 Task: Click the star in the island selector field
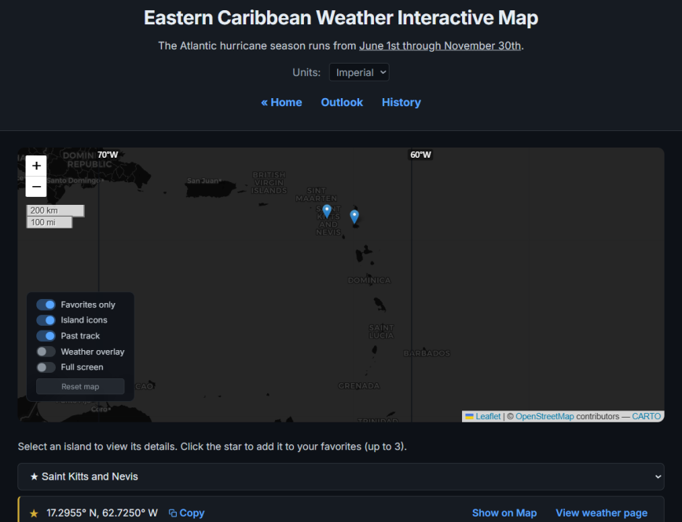tap(34, 476)
